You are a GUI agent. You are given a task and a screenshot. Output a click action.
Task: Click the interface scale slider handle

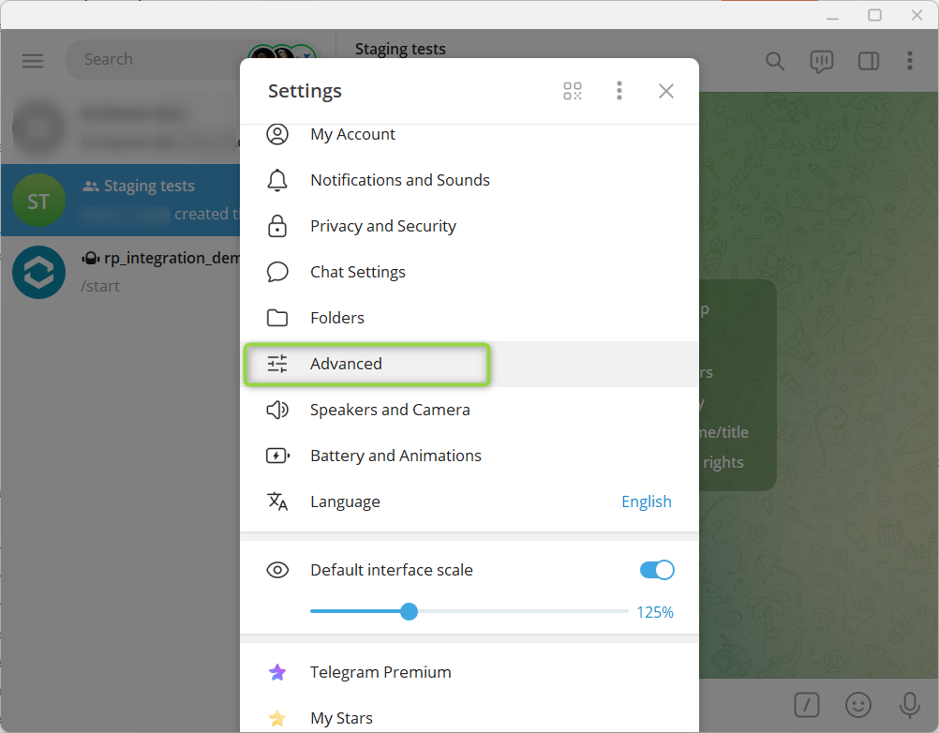(409, 611)
